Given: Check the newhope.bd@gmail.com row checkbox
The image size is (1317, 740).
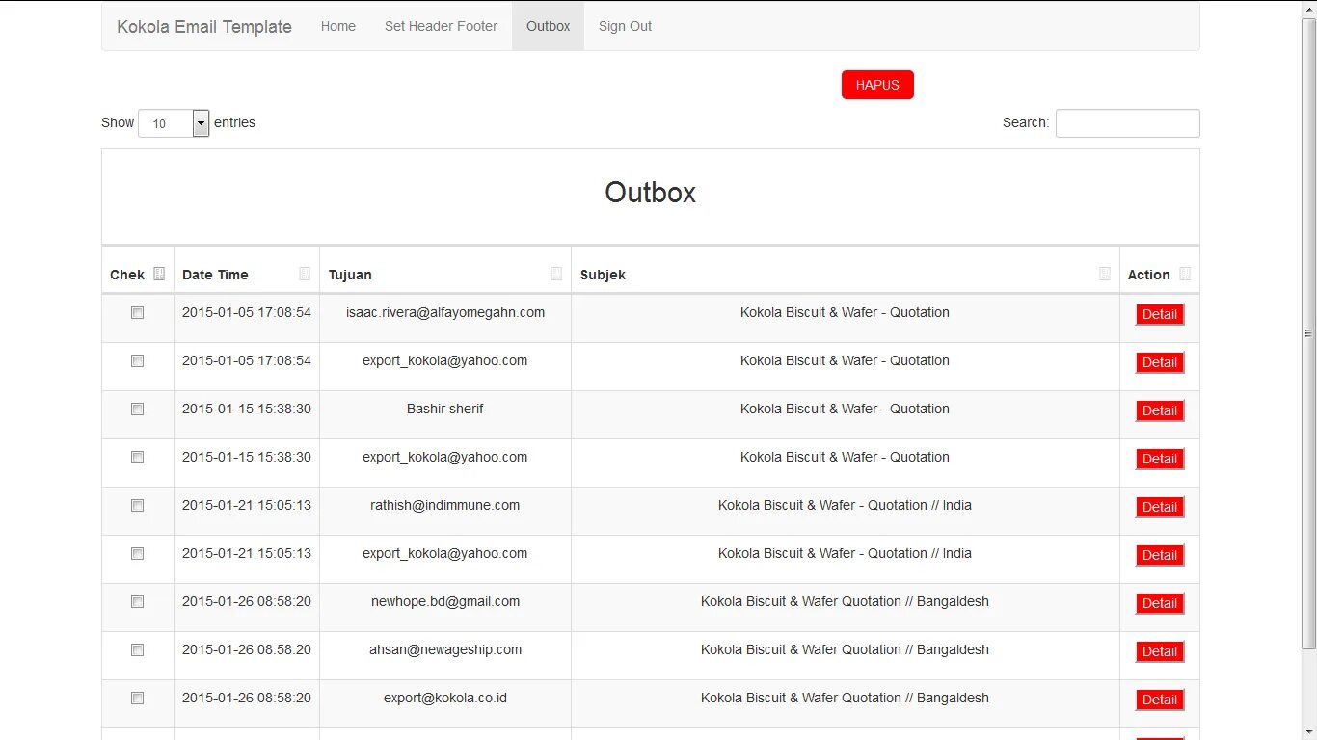Looking at the screenshot, I should [137, 601].
